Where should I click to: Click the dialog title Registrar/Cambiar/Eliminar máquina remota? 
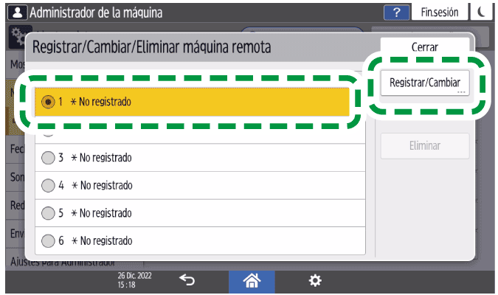151,47
